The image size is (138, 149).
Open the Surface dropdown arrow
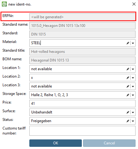click(133, 113)
